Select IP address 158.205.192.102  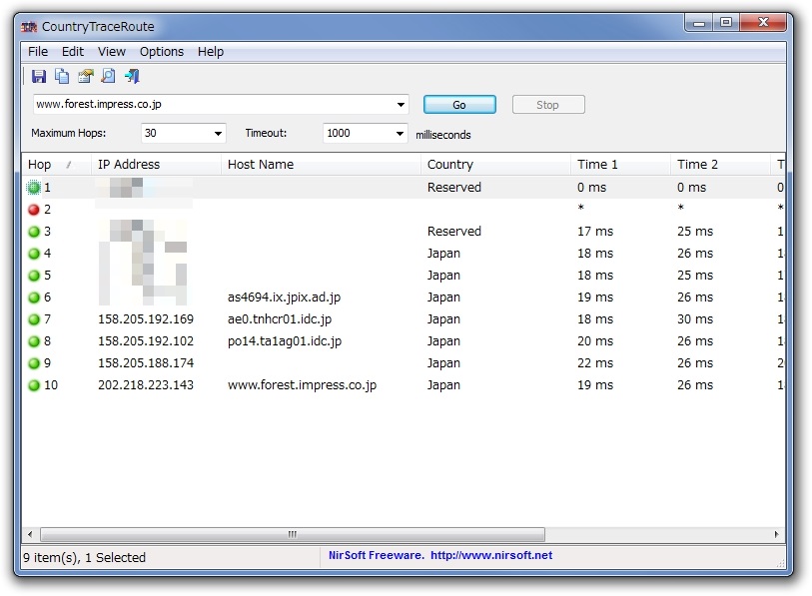pyautogui.click(x=146, y=341)
